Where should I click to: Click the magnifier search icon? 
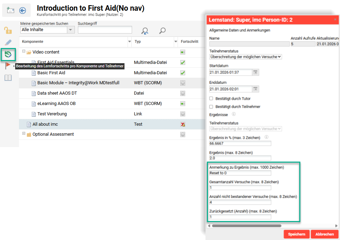point(162,31)
